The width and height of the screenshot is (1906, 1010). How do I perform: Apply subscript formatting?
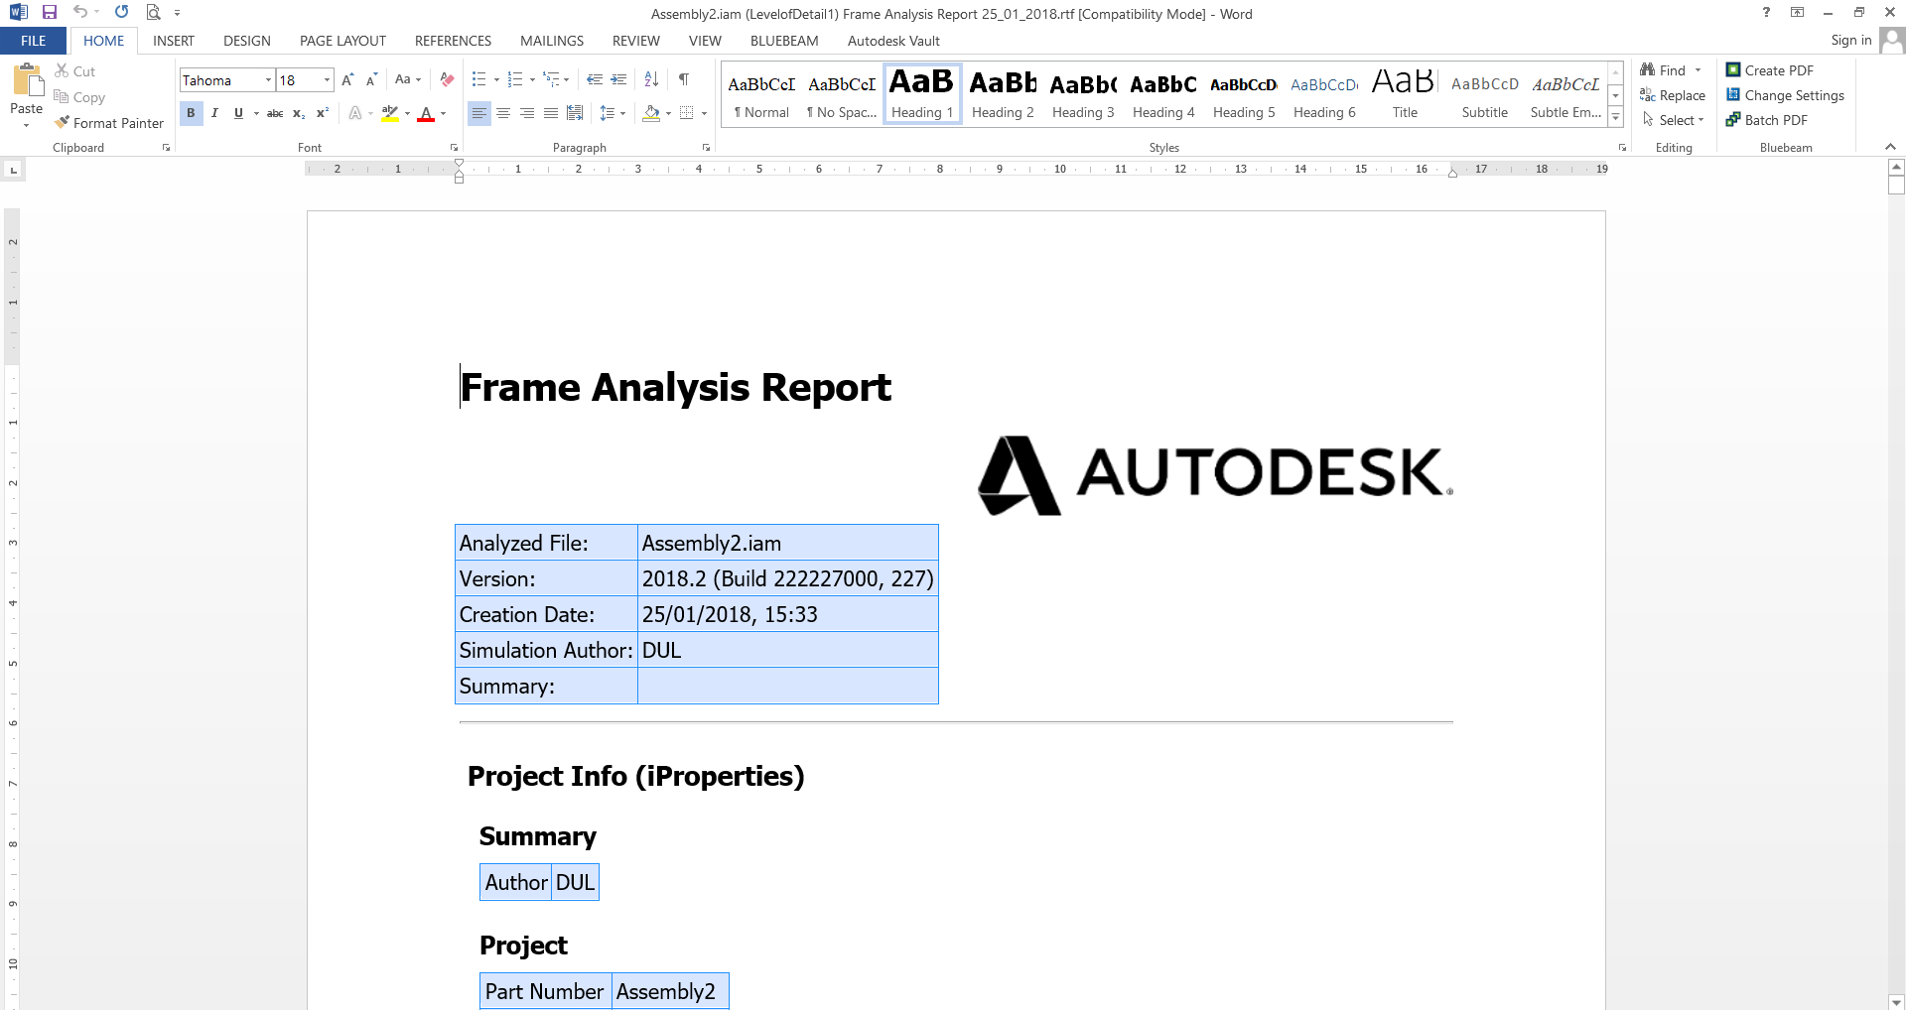(x=297, y=113)
